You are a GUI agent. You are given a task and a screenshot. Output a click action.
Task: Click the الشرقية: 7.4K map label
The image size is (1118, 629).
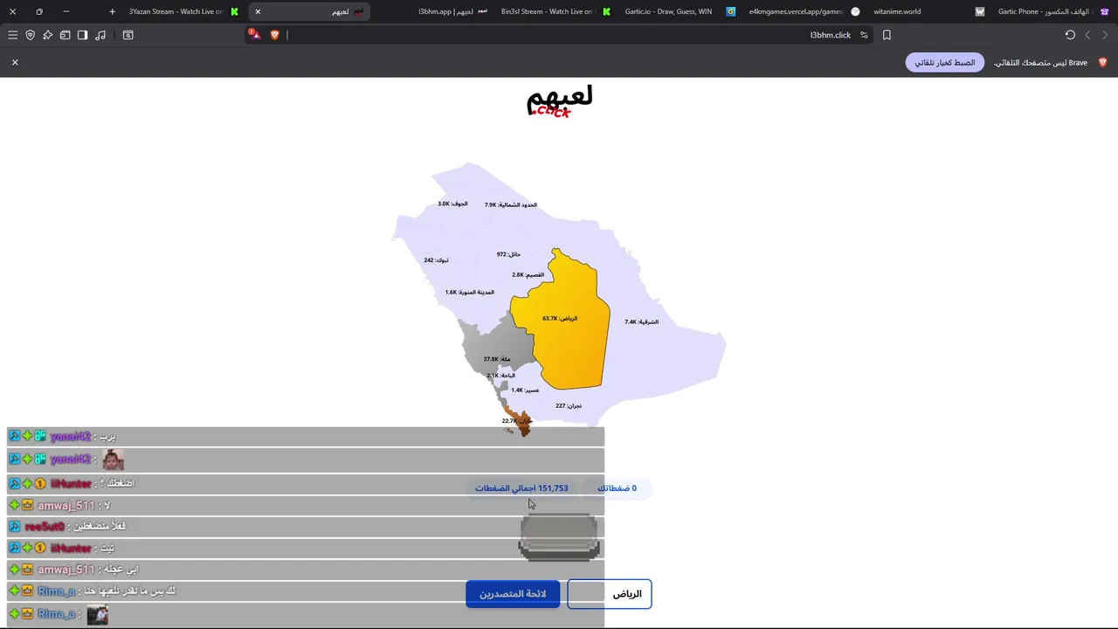(x=642, y=322)
